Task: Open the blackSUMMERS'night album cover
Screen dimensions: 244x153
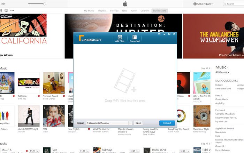Action: pyautogui.click(x=29, y=116)
